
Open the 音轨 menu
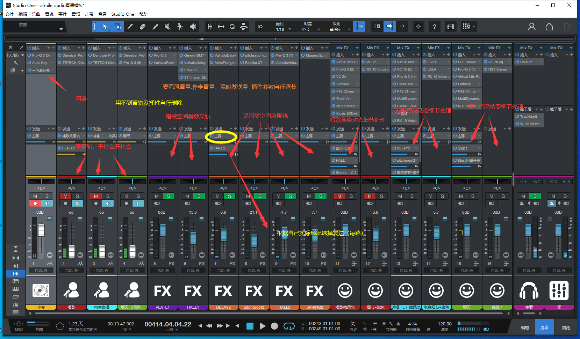[49, 14]
